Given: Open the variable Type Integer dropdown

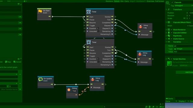Looking at the screenshot, I should pyautogui.click(x=183, y=49).
